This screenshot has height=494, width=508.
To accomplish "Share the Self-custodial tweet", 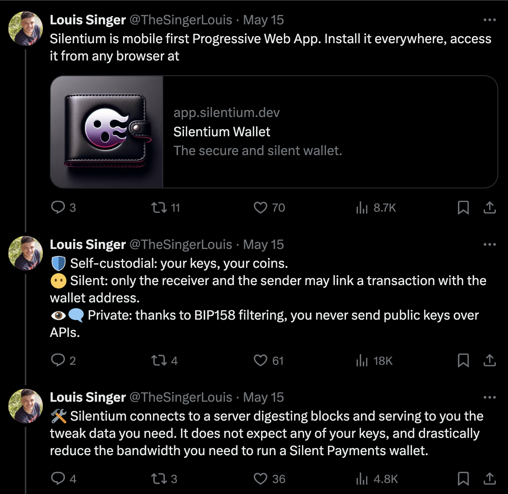I will coord(490,360).
